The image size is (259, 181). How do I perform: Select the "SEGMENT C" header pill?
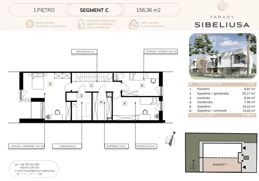click(94, 10)
